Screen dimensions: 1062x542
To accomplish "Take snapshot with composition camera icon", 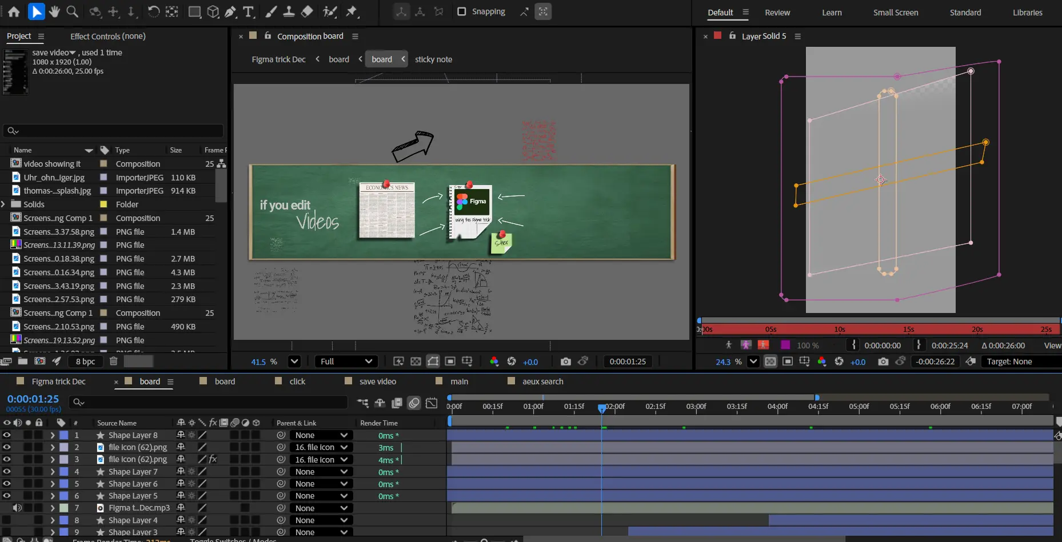I will tap(565, 362).
